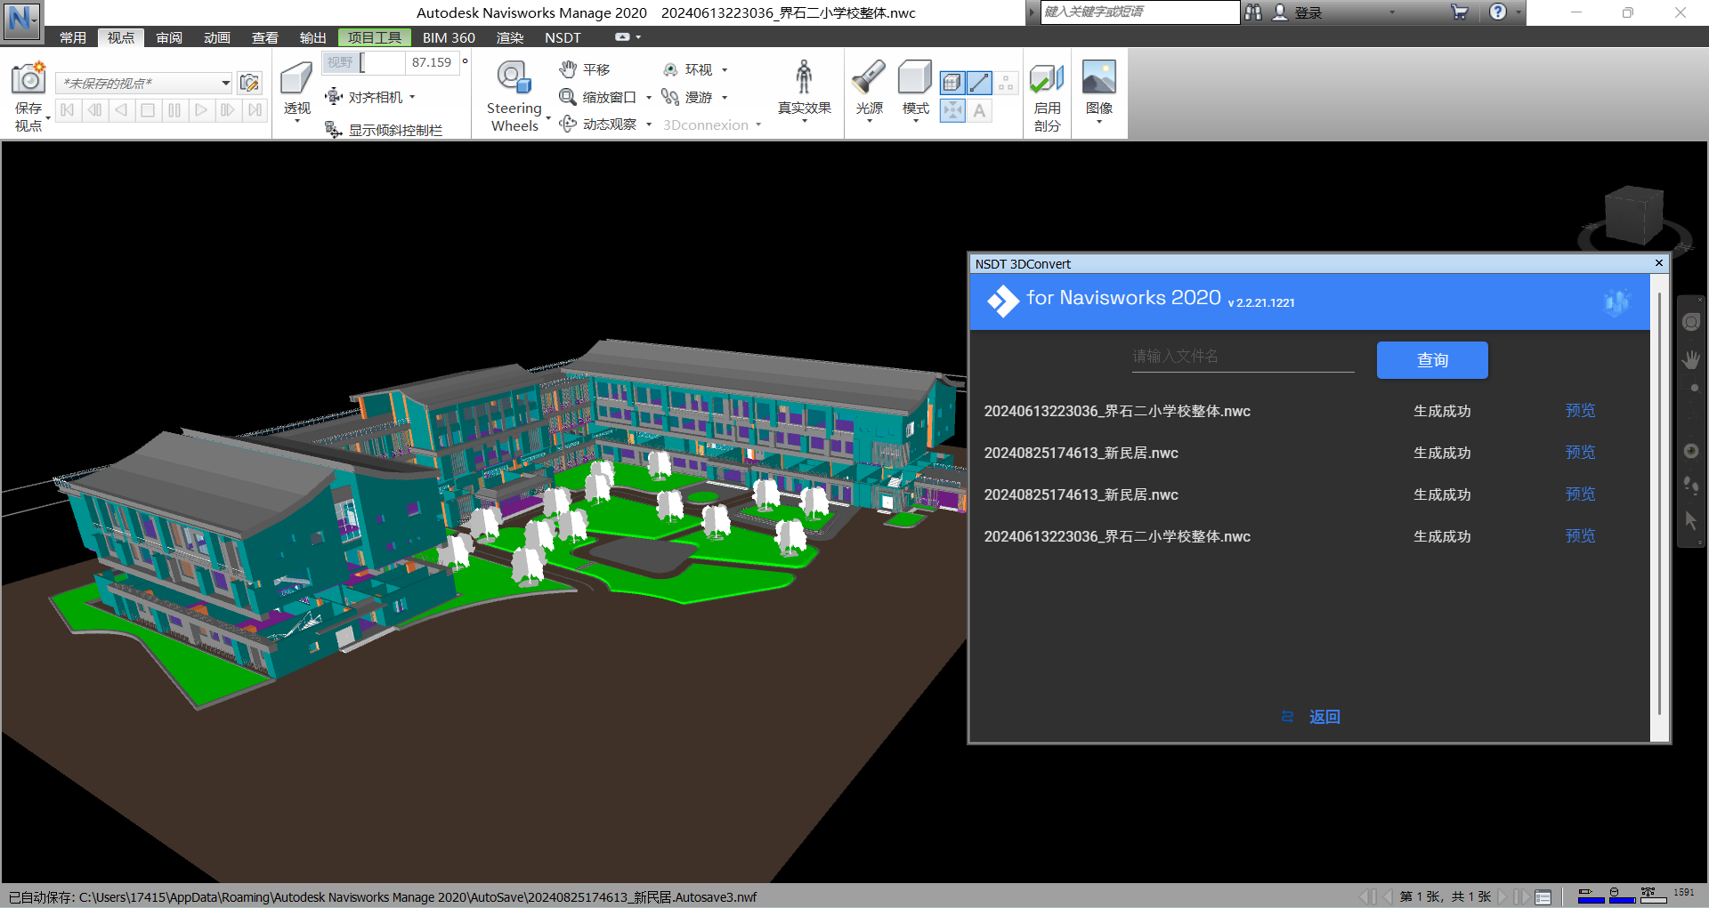Toggle Lines display in render style

pos(979,83)
